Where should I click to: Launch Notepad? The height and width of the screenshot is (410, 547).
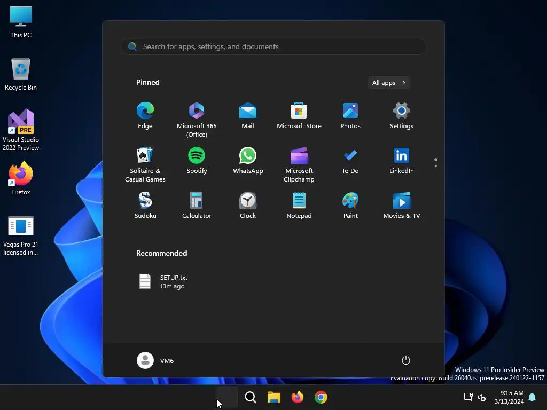[x=299, y=206]
